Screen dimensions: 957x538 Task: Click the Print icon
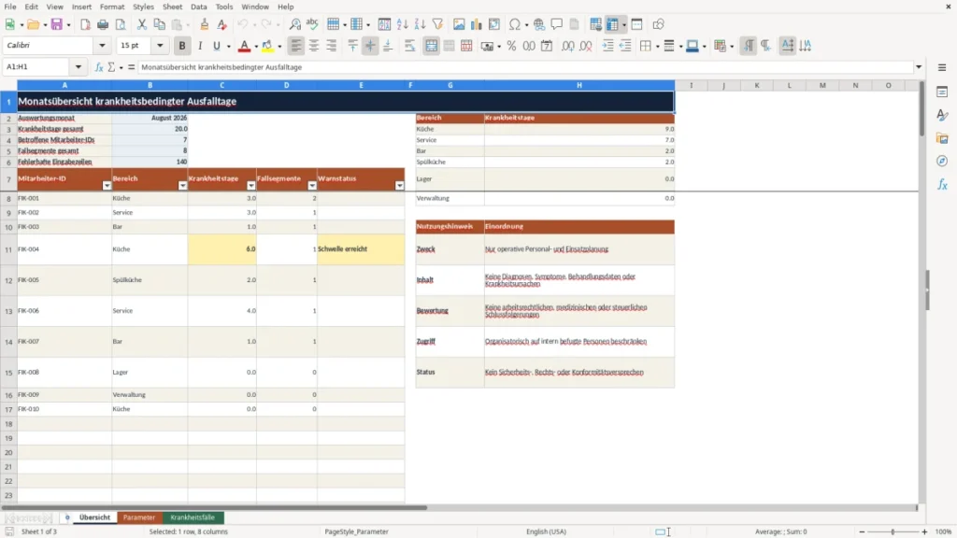click(x=103, y=24)
